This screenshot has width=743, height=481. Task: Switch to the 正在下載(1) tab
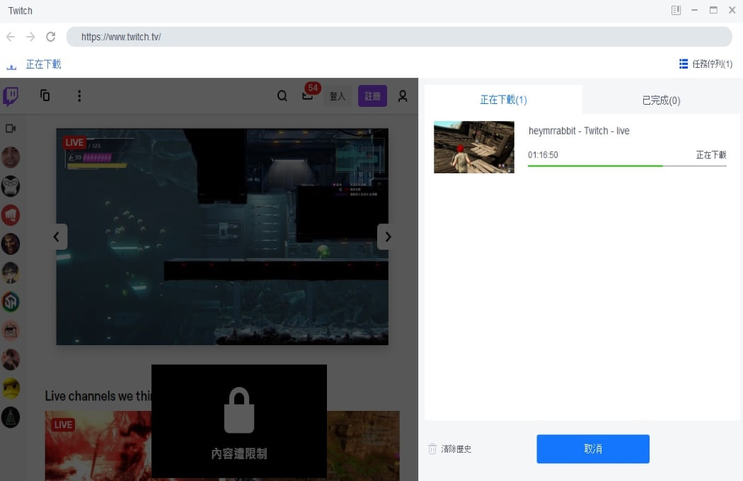(x=503, y=100)
